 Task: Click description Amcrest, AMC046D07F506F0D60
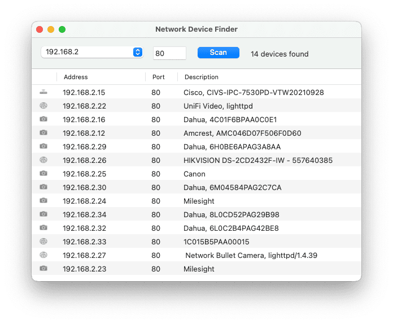pyautogui.click(x=242, y=133)
